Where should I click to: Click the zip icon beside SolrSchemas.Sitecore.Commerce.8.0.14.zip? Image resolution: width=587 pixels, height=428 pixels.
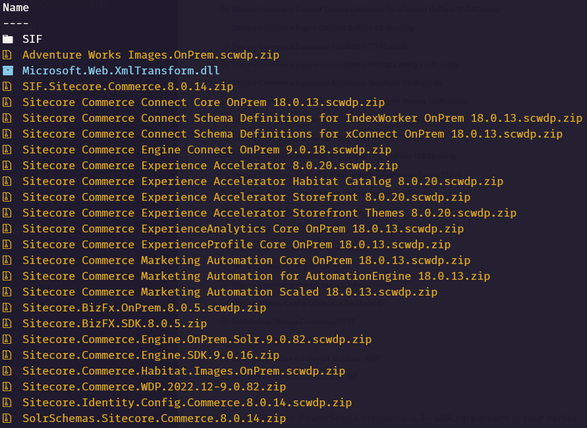point(7,418)
